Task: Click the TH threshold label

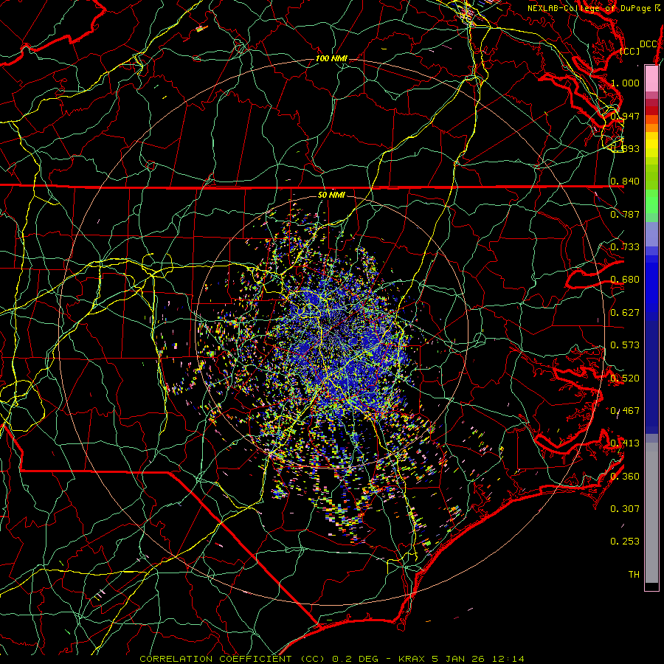Action: click(634, 575)
